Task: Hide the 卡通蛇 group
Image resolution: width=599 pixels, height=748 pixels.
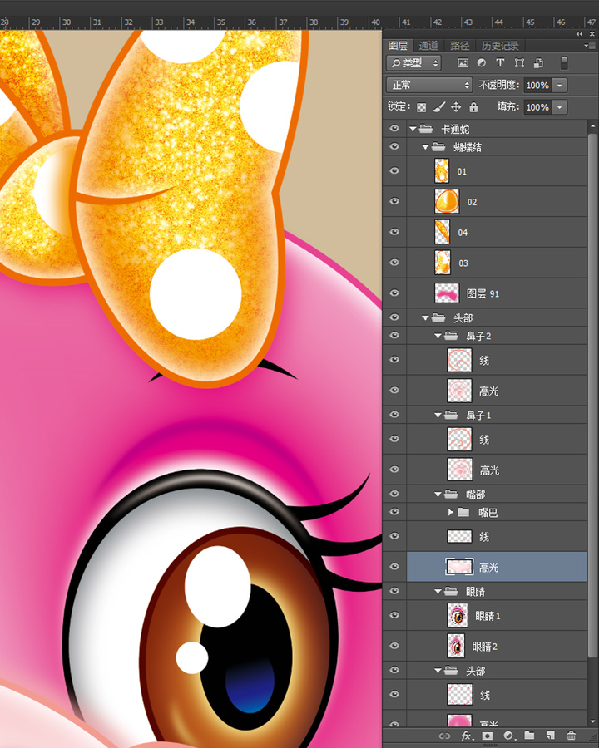Action: click(394, 129)
